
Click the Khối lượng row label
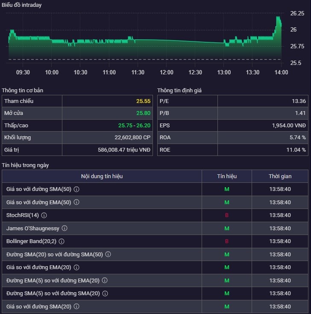18,138
